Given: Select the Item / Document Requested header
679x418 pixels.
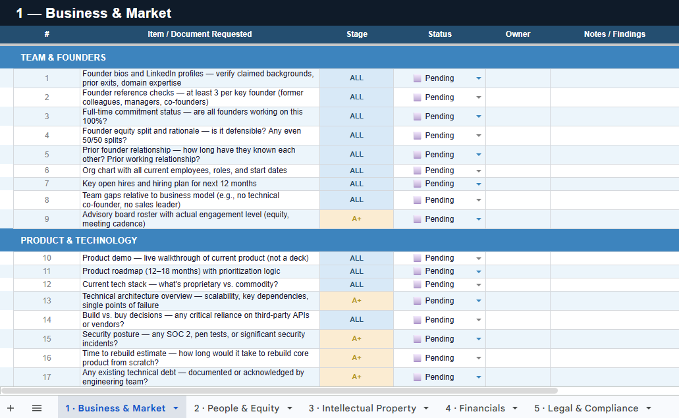Looking at the screenshot, I should pos(200,34).
